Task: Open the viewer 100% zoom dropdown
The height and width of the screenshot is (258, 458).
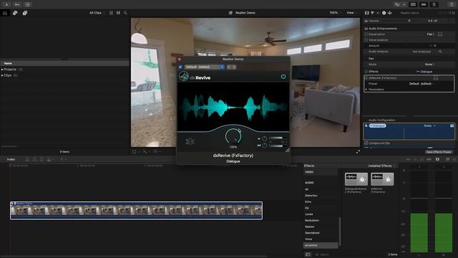Action: tap(335, 13)
